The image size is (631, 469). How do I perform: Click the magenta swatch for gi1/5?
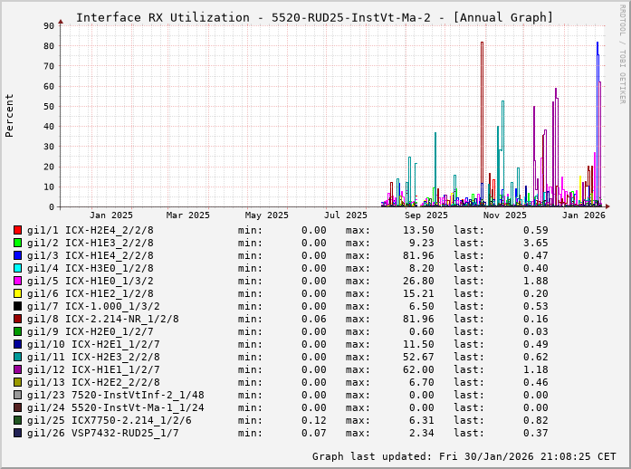coord(18,281)
